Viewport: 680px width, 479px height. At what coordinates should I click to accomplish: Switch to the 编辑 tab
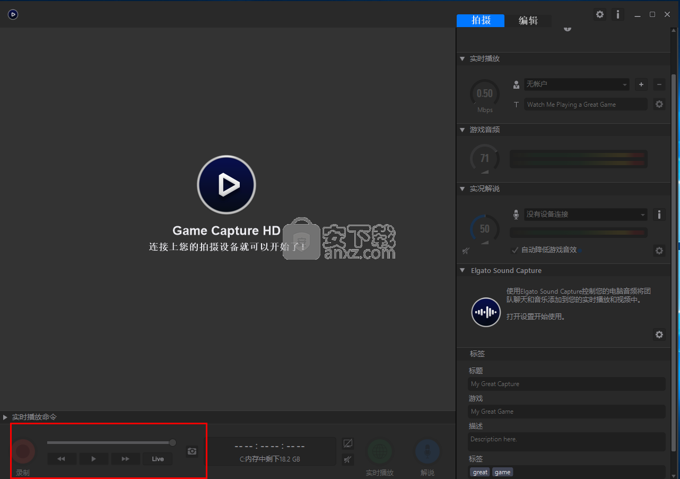pyautogui.click(x=528, y=20)
